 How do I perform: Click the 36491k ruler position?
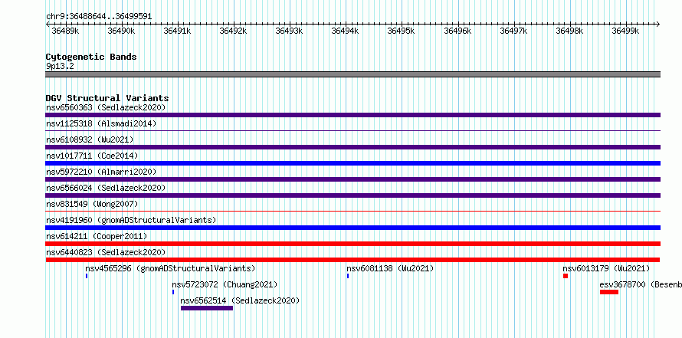178,31
